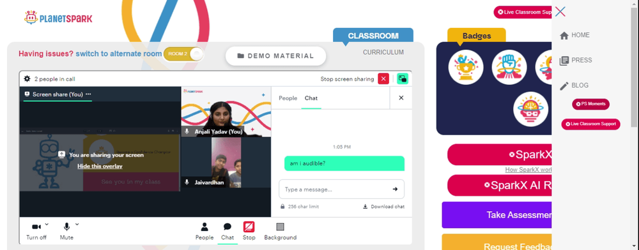Expand microphone options chevron

pos(77,224)
